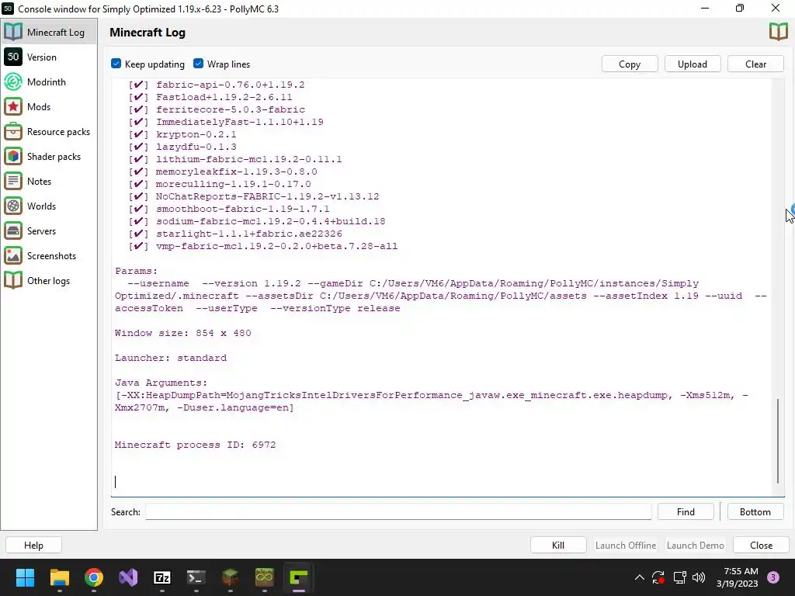
Task: Select the Other logs book icon
Action: 13,280
